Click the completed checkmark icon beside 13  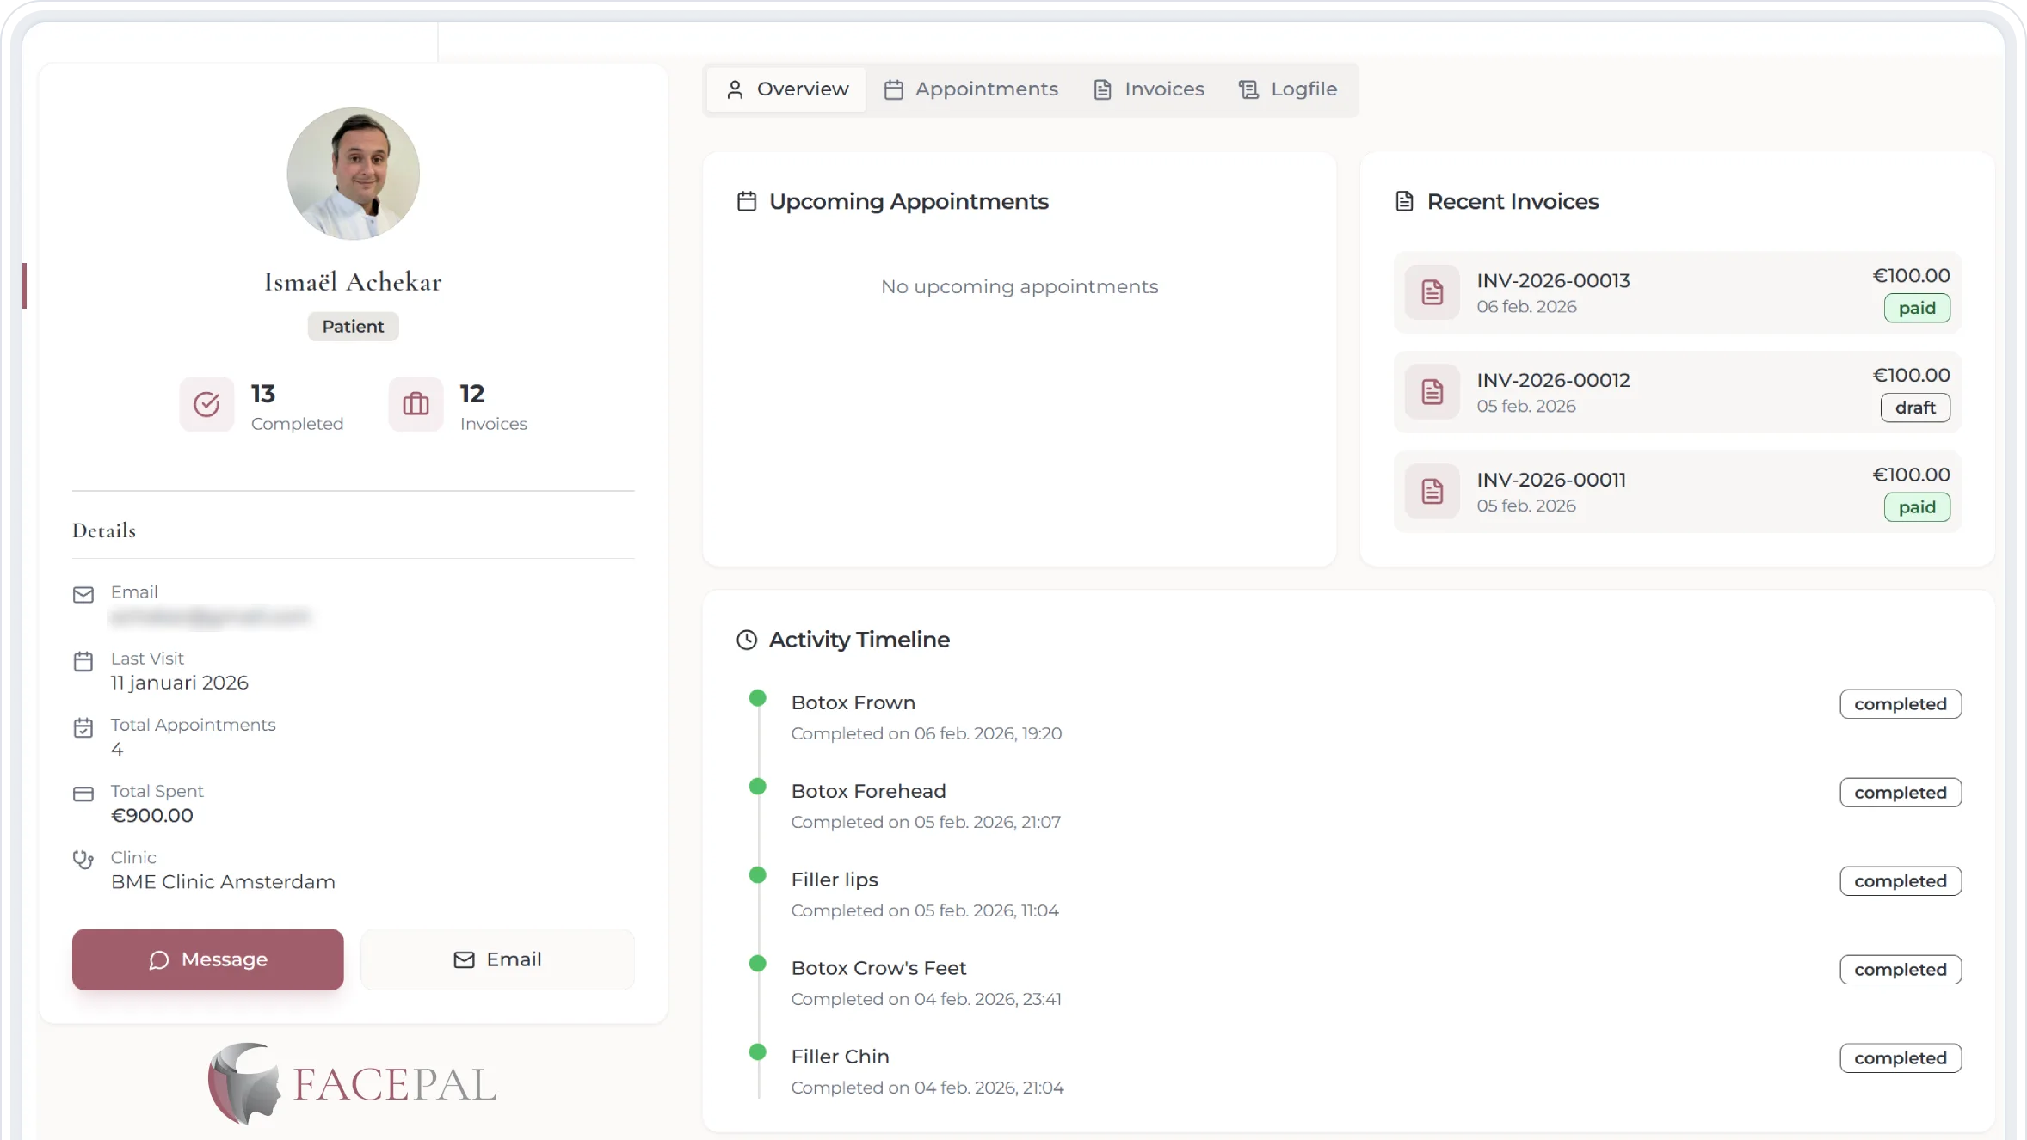point(206,404)
